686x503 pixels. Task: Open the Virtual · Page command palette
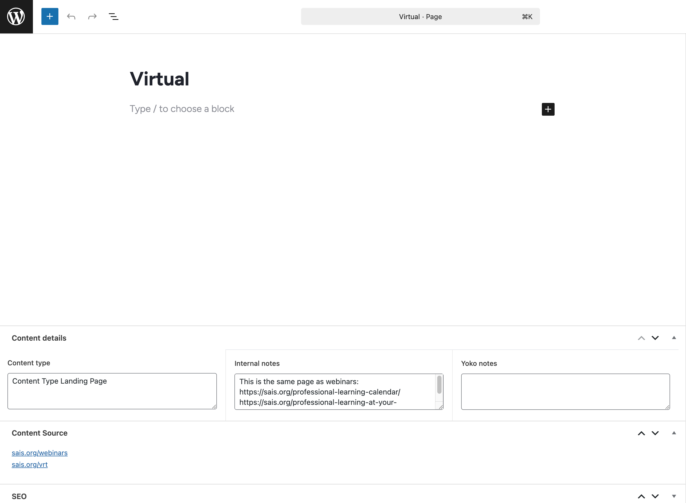point(420,16)
